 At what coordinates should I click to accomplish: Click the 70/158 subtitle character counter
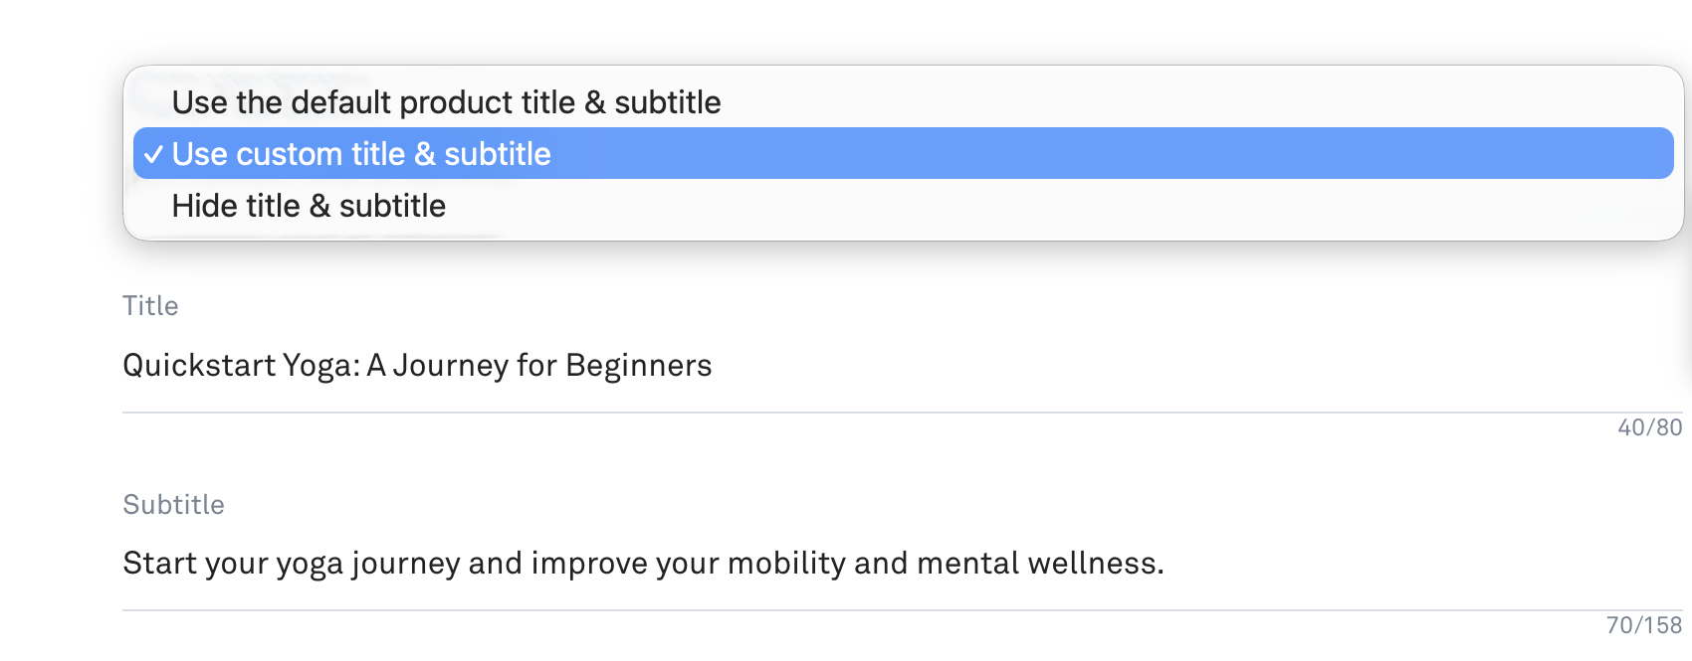1643,625
